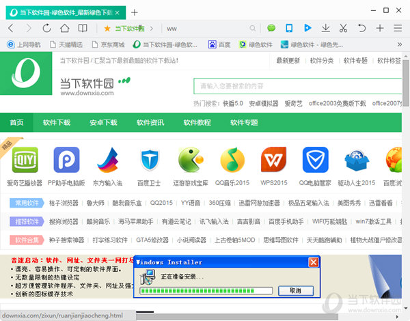Click the 安卓模拟器 hot search link
The height and width of the screenshot is (321, 410).
[x=264, y=104]
